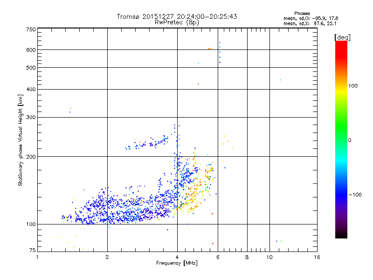This screenshot has height=280, width=373.
Task: Click the x-axis tick label '8'
Action: point(247,257)
